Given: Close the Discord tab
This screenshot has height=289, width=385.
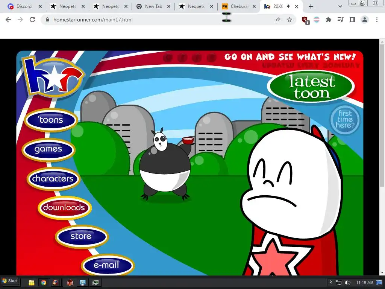Looking at the screenshot, I should [x=40, y=6].
